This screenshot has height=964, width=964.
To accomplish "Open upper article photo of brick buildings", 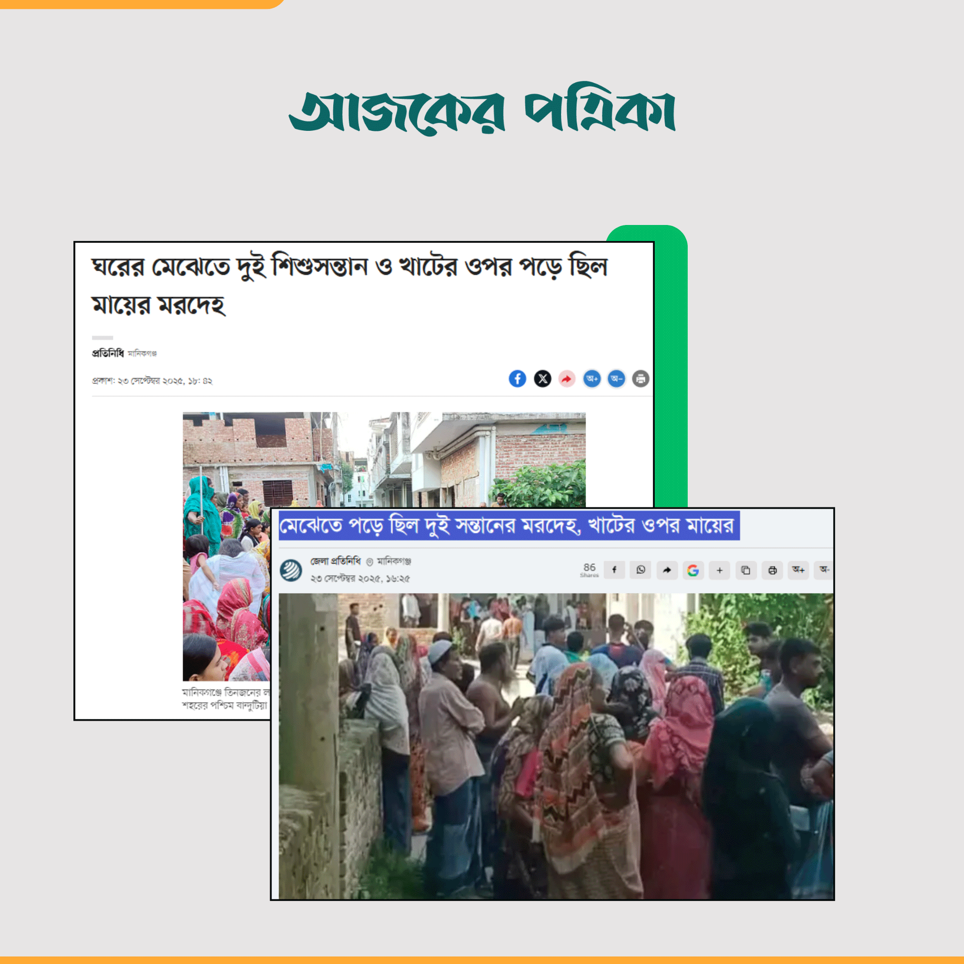I will [x=384, y=459].
